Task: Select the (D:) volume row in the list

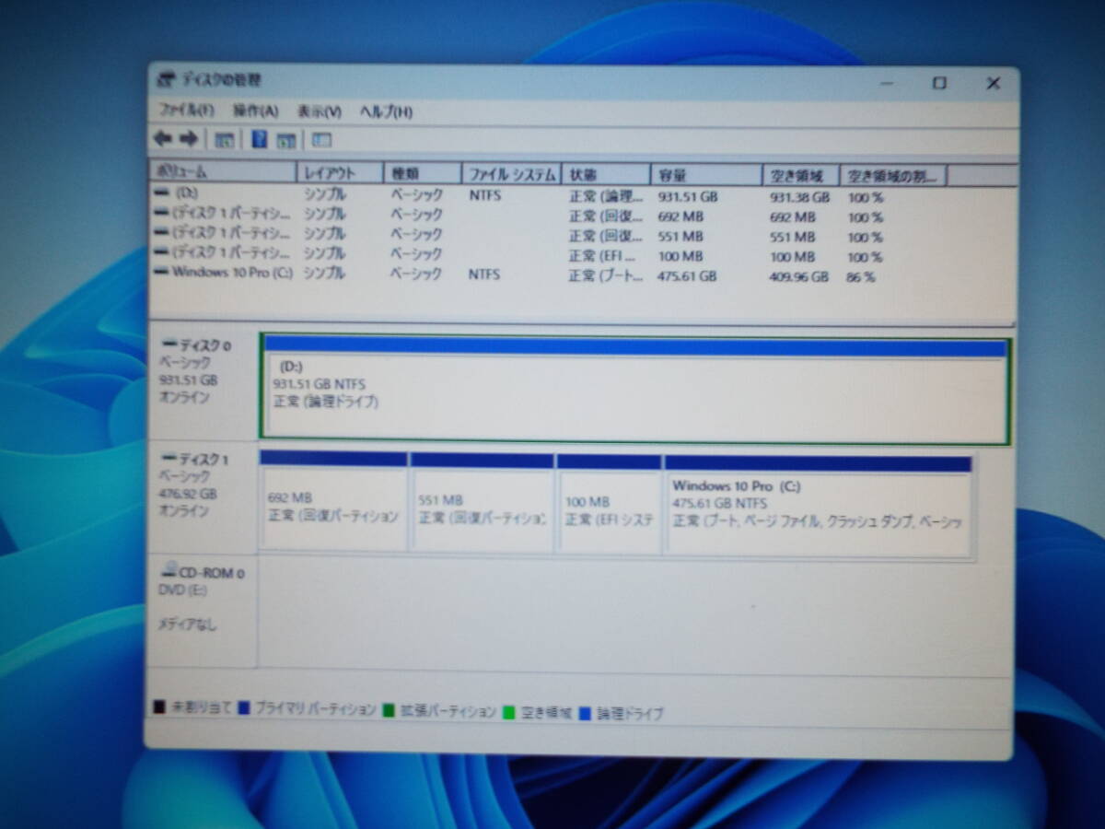Action: 582,195
